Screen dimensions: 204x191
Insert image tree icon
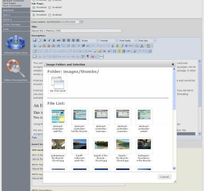point(117,46)
